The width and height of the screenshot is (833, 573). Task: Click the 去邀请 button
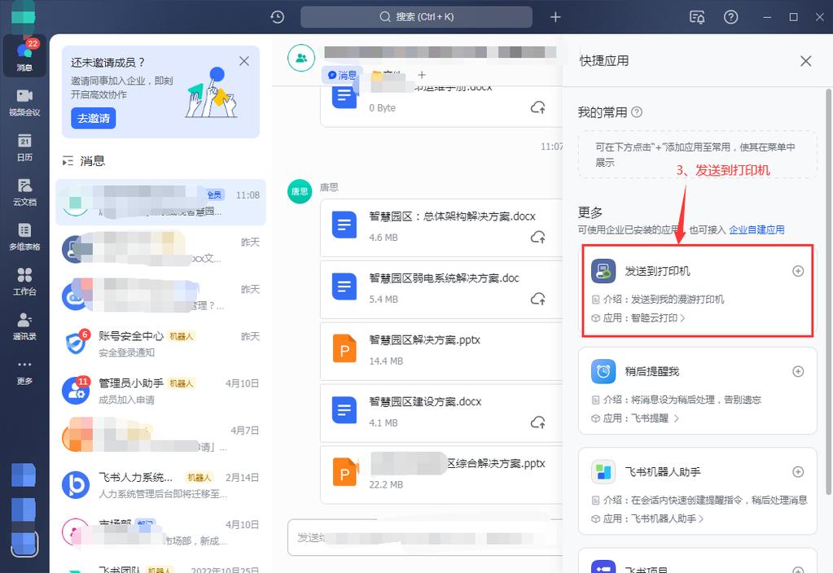pyautogui.click(x=93, y=118)
